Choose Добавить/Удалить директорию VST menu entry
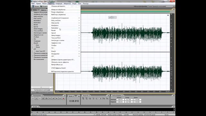The height and width of the screenshot is (116, 206). 64,60
